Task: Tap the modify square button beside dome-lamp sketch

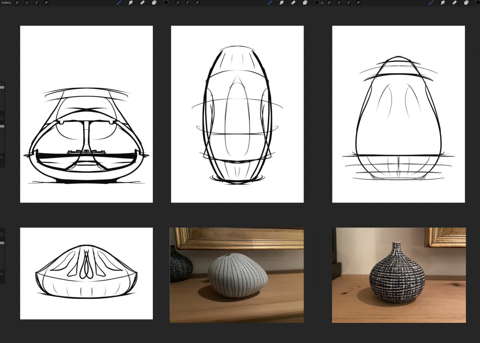Action: click(x=2, y=118)
